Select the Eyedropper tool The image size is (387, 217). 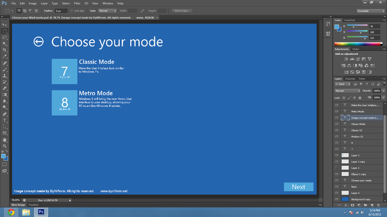(5, 56)
